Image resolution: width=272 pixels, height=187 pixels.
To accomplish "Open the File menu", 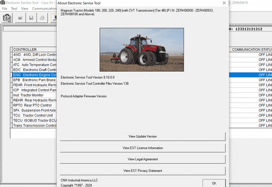I will (x=4, y=8).
